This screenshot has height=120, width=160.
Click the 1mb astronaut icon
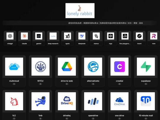(x=40, y=101)
